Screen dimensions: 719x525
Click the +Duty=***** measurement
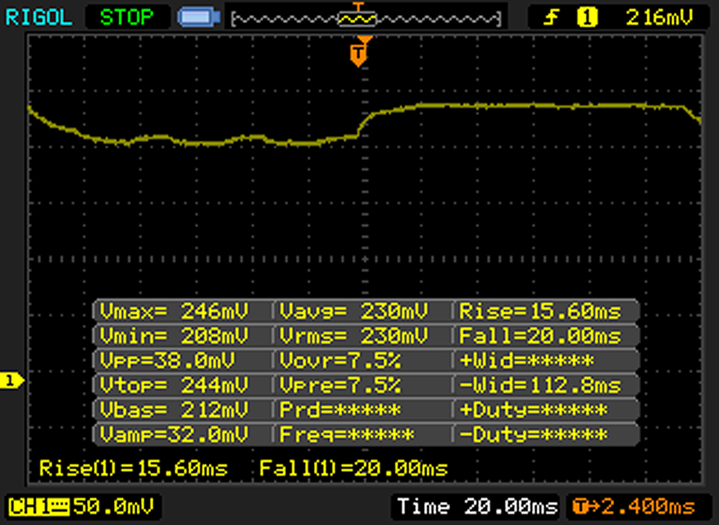tap(533, 410)
